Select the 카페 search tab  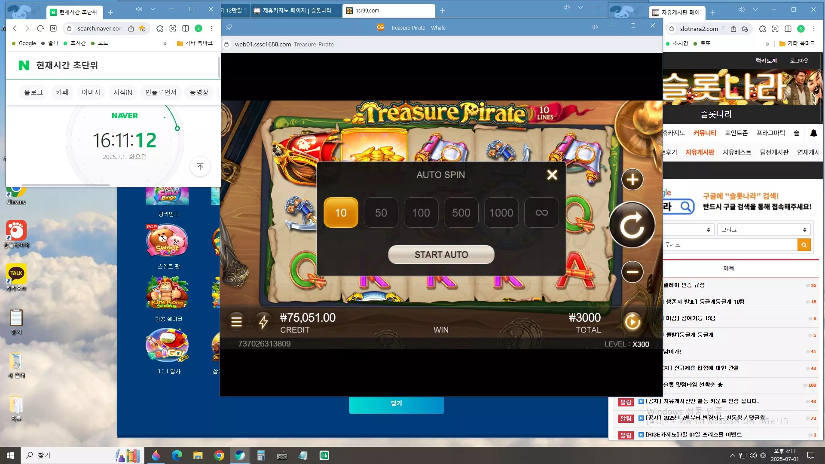pyautogui.click(x=62, y=92)
